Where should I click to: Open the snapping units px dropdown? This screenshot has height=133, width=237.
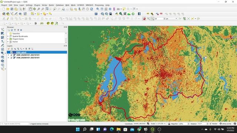pyautogui.click(x=176, y=19)
